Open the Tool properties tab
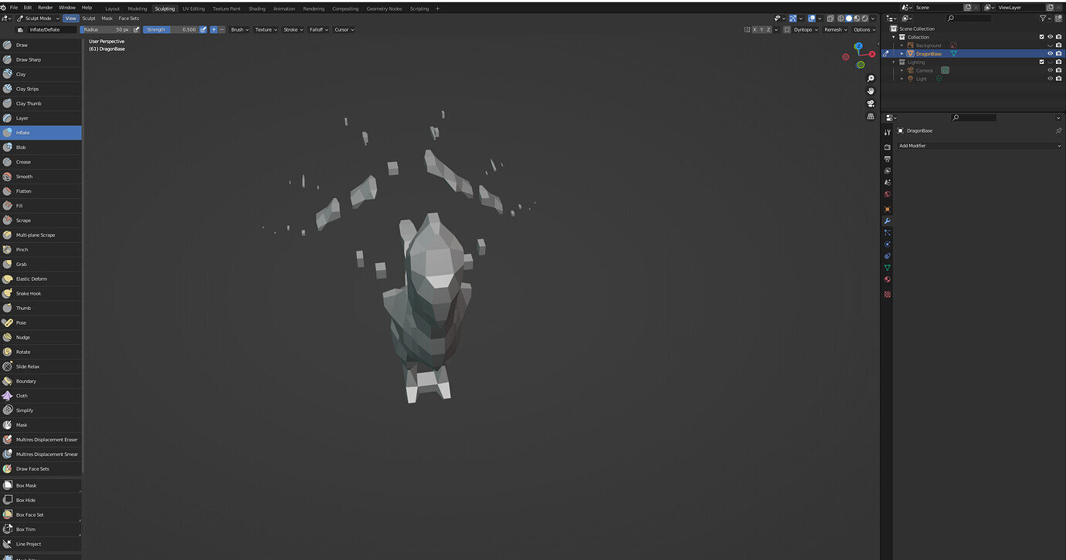1066x560 pixels. pos(887,132)
